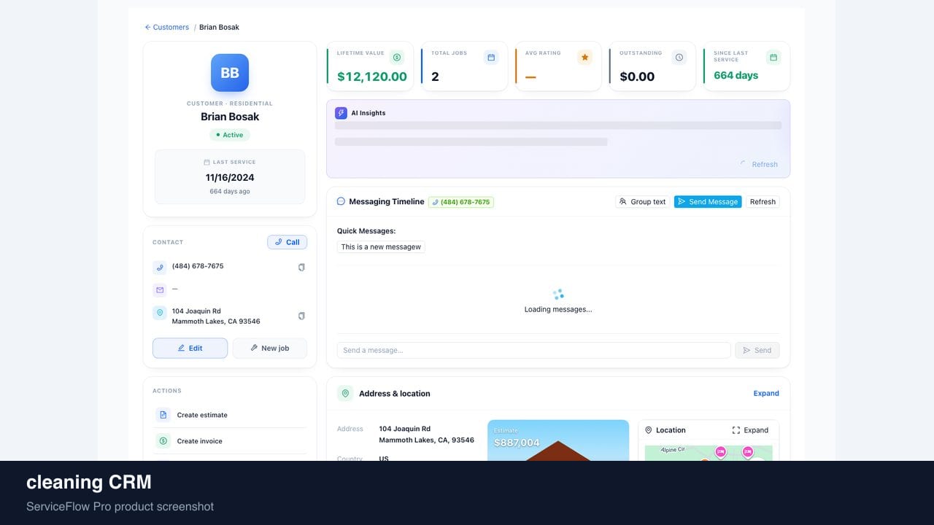
Task: Refresh the Messaging Timeline
Action: [763, 201]
